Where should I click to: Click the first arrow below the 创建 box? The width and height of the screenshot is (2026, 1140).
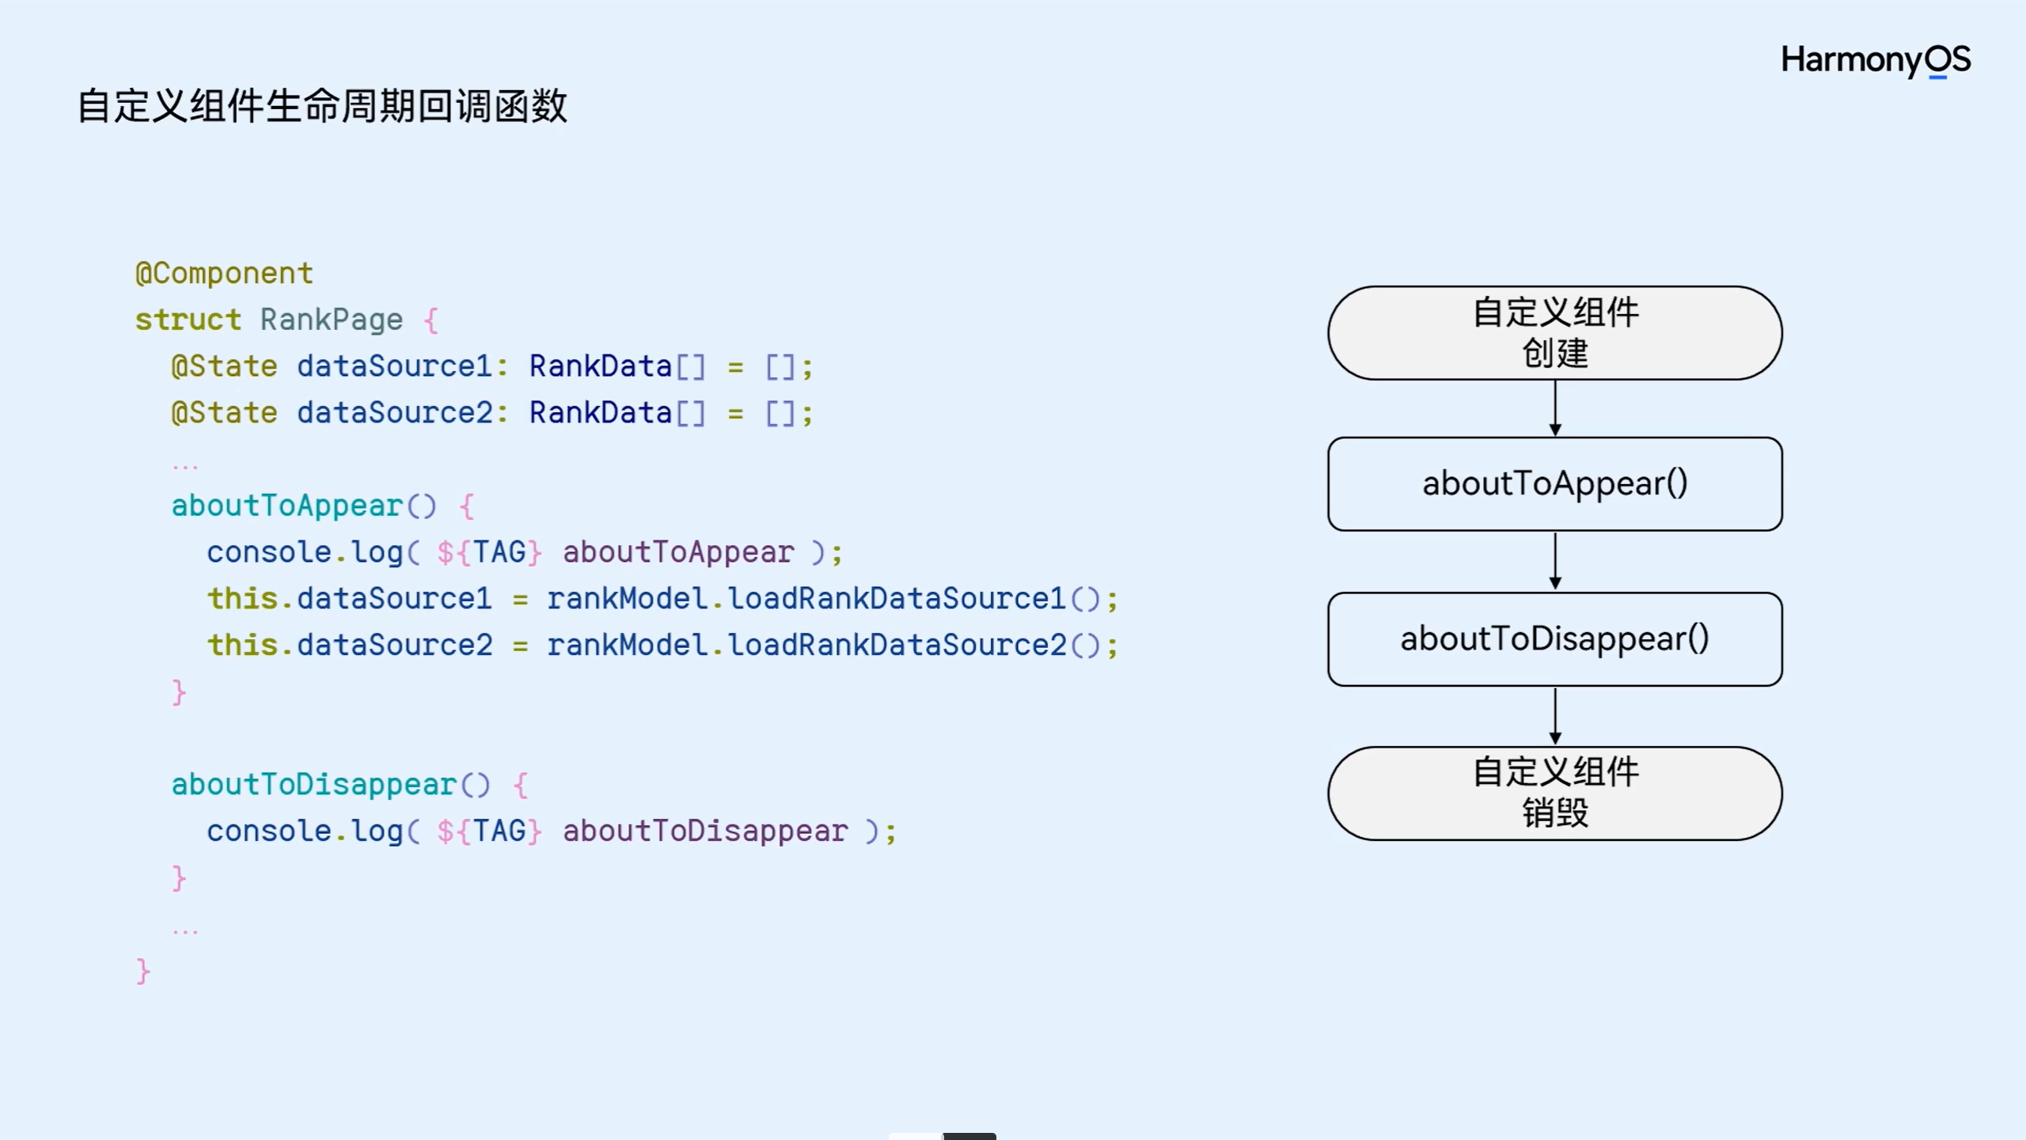tap(1555, 409)
